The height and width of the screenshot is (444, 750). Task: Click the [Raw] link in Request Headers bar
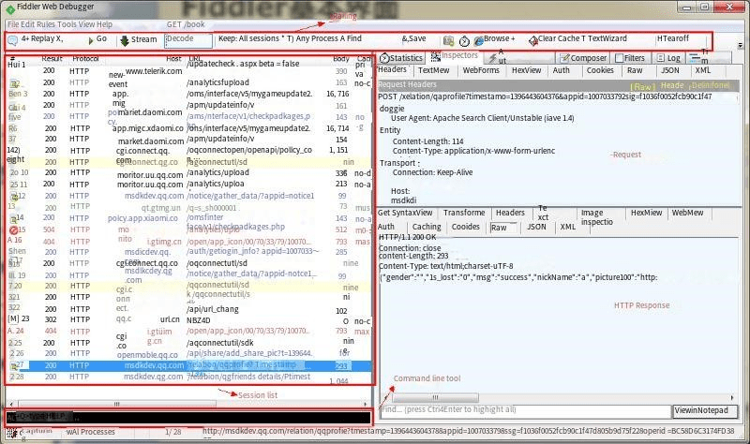click(642, 86)
